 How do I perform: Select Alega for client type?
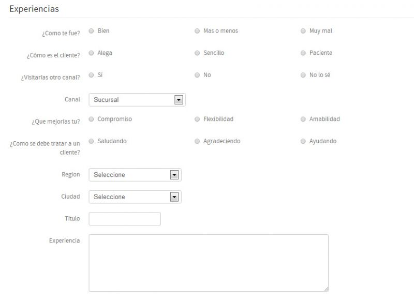click(x=91, y=53)
